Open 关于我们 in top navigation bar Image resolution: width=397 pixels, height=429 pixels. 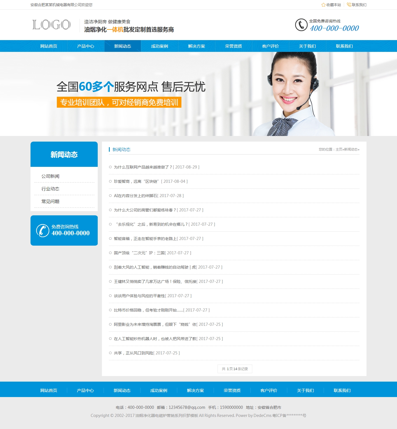click(x=307, y=46)
